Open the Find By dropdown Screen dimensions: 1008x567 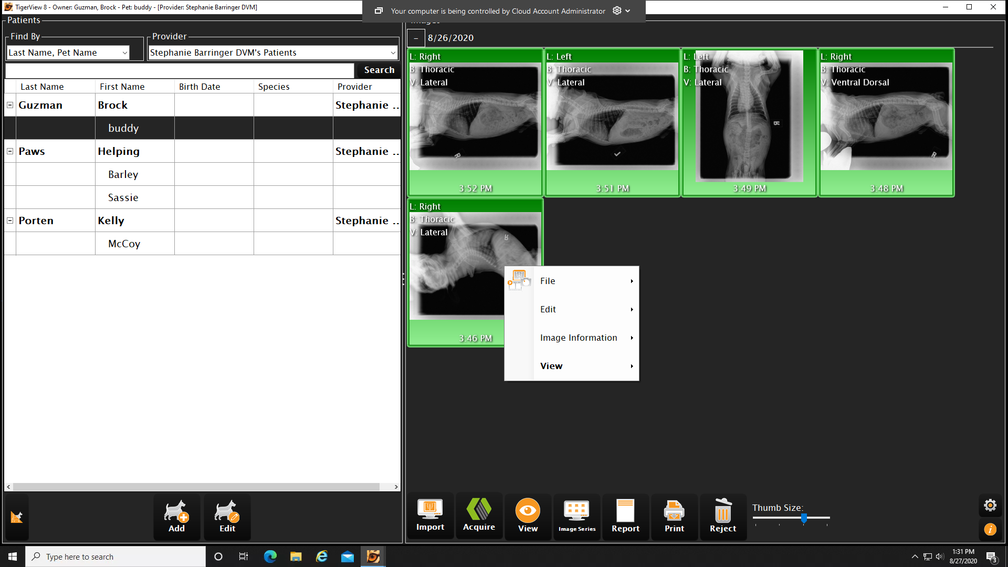pos(124,52)
